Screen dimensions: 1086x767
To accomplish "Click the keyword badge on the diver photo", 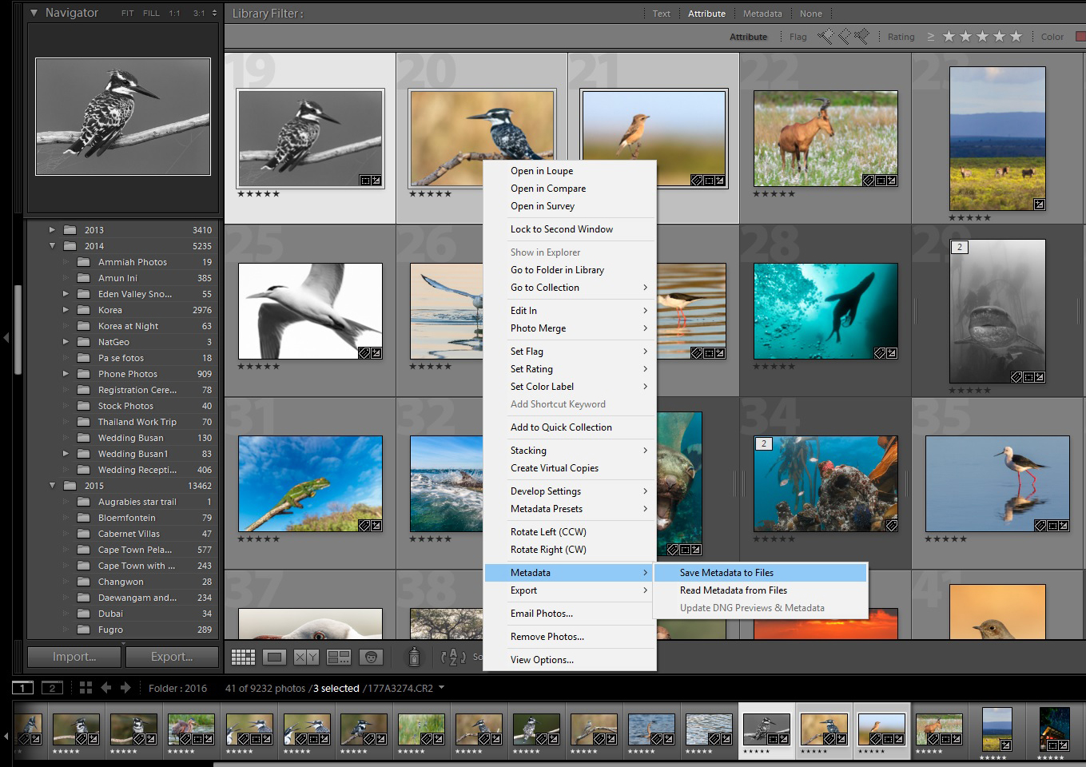I will (880, 353).
